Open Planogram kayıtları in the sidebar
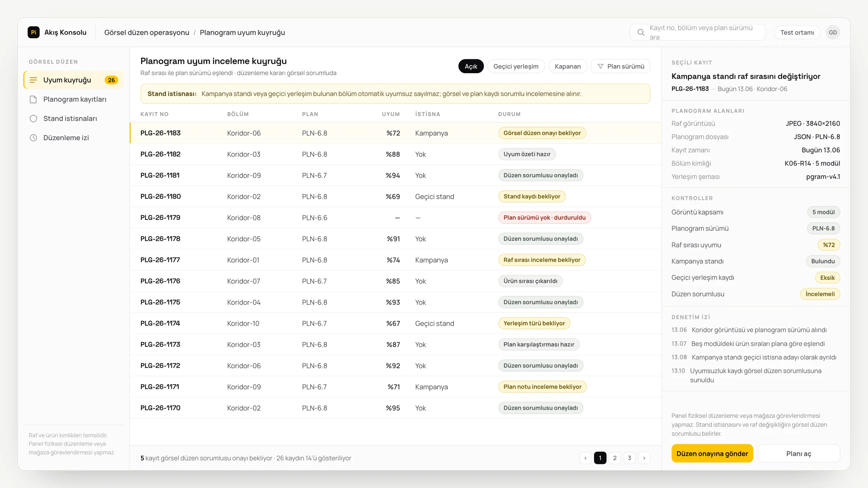This screenshot has width=868, height=488. click(74, 100)
